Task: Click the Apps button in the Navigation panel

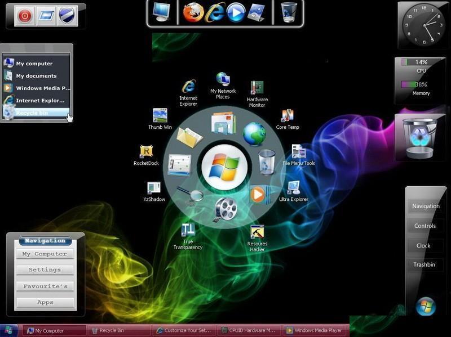Action: click(x=45, y=302)
